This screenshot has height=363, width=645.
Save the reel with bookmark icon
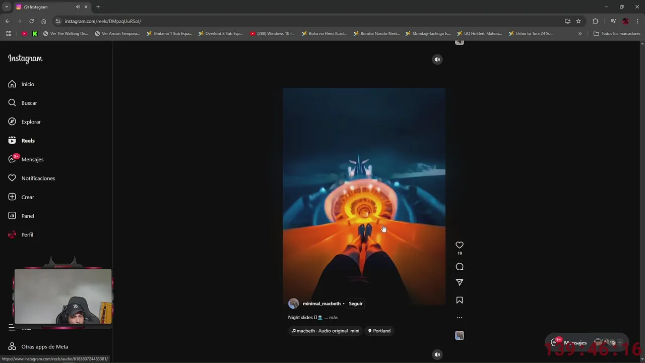point(460,300)
